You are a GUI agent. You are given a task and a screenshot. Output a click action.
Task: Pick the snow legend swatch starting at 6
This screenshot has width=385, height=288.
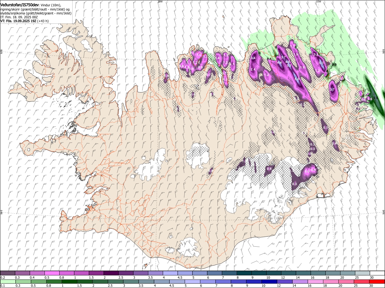[214, 273]
